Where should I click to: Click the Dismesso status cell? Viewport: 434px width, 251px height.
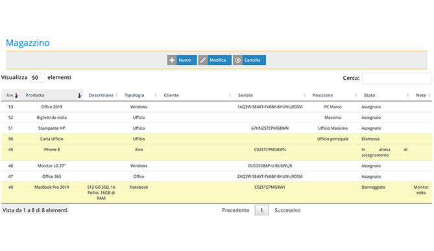370,139
